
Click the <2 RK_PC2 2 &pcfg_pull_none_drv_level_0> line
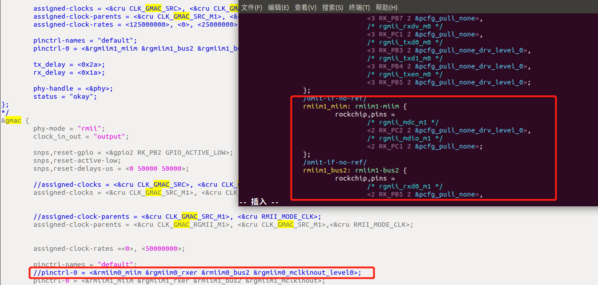[x=449, y=130]
